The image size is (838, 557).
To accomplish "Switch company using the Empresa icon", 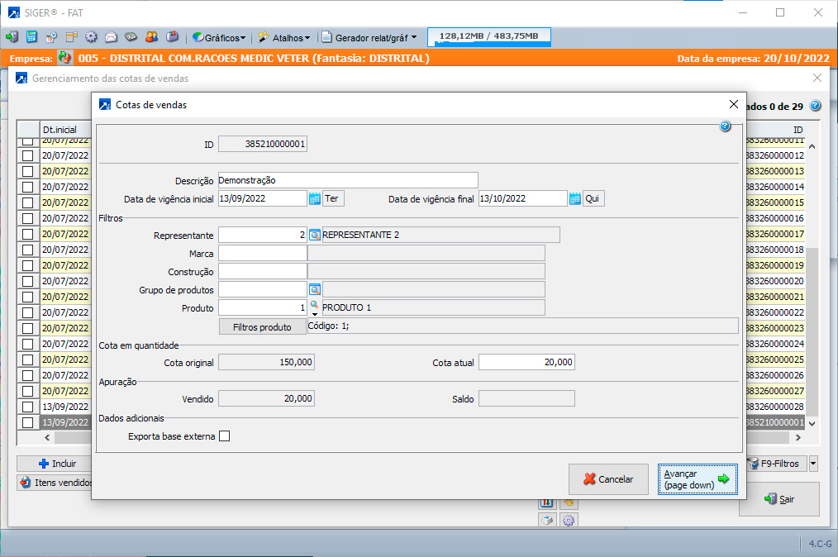I will click(65, 59).
